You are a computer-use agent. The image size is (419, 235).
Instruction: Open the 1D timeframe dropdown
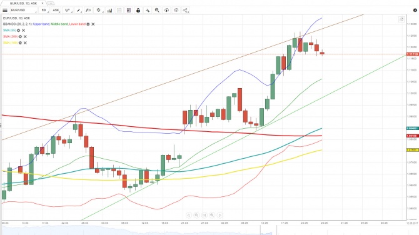(44, 10)
